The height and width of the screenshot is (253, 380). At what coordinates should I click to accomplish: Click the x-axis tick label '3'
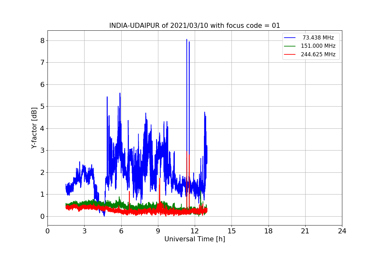point(84,231)
